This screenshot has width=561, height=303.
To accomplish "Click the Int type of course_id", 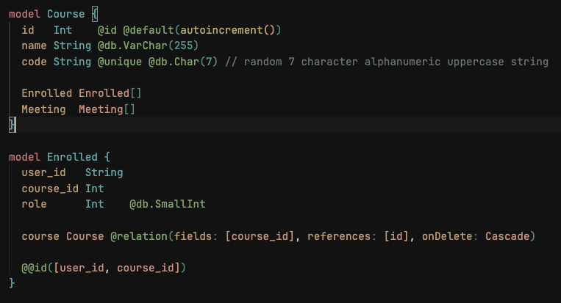I will coord(94,189).
